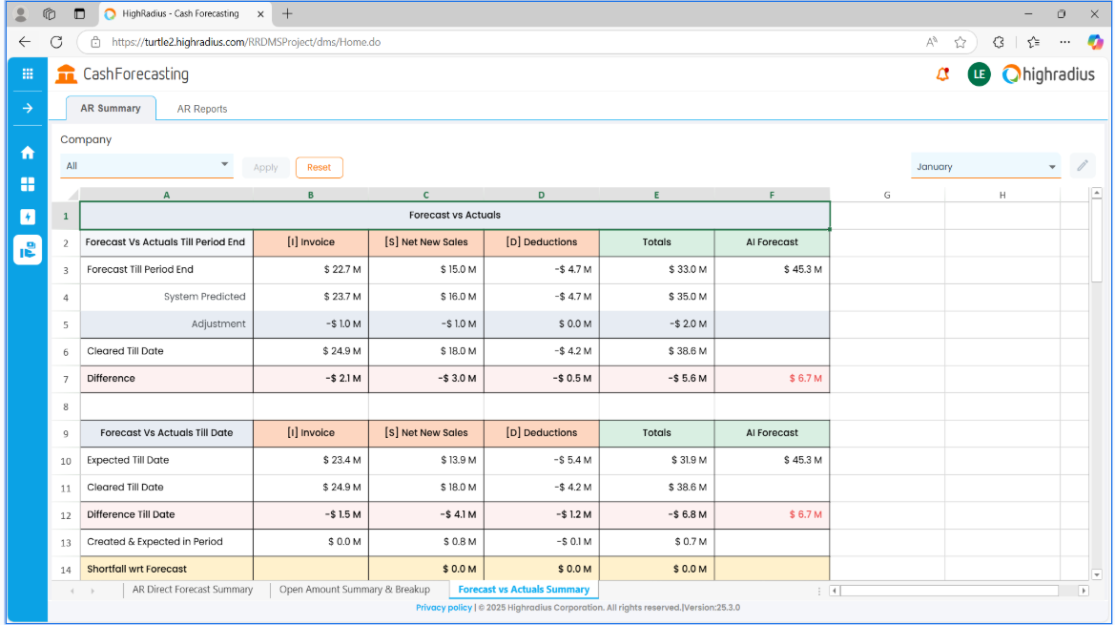Open a new browser tab
This screenshot has width=1115, height=625.
click(287, 13)
